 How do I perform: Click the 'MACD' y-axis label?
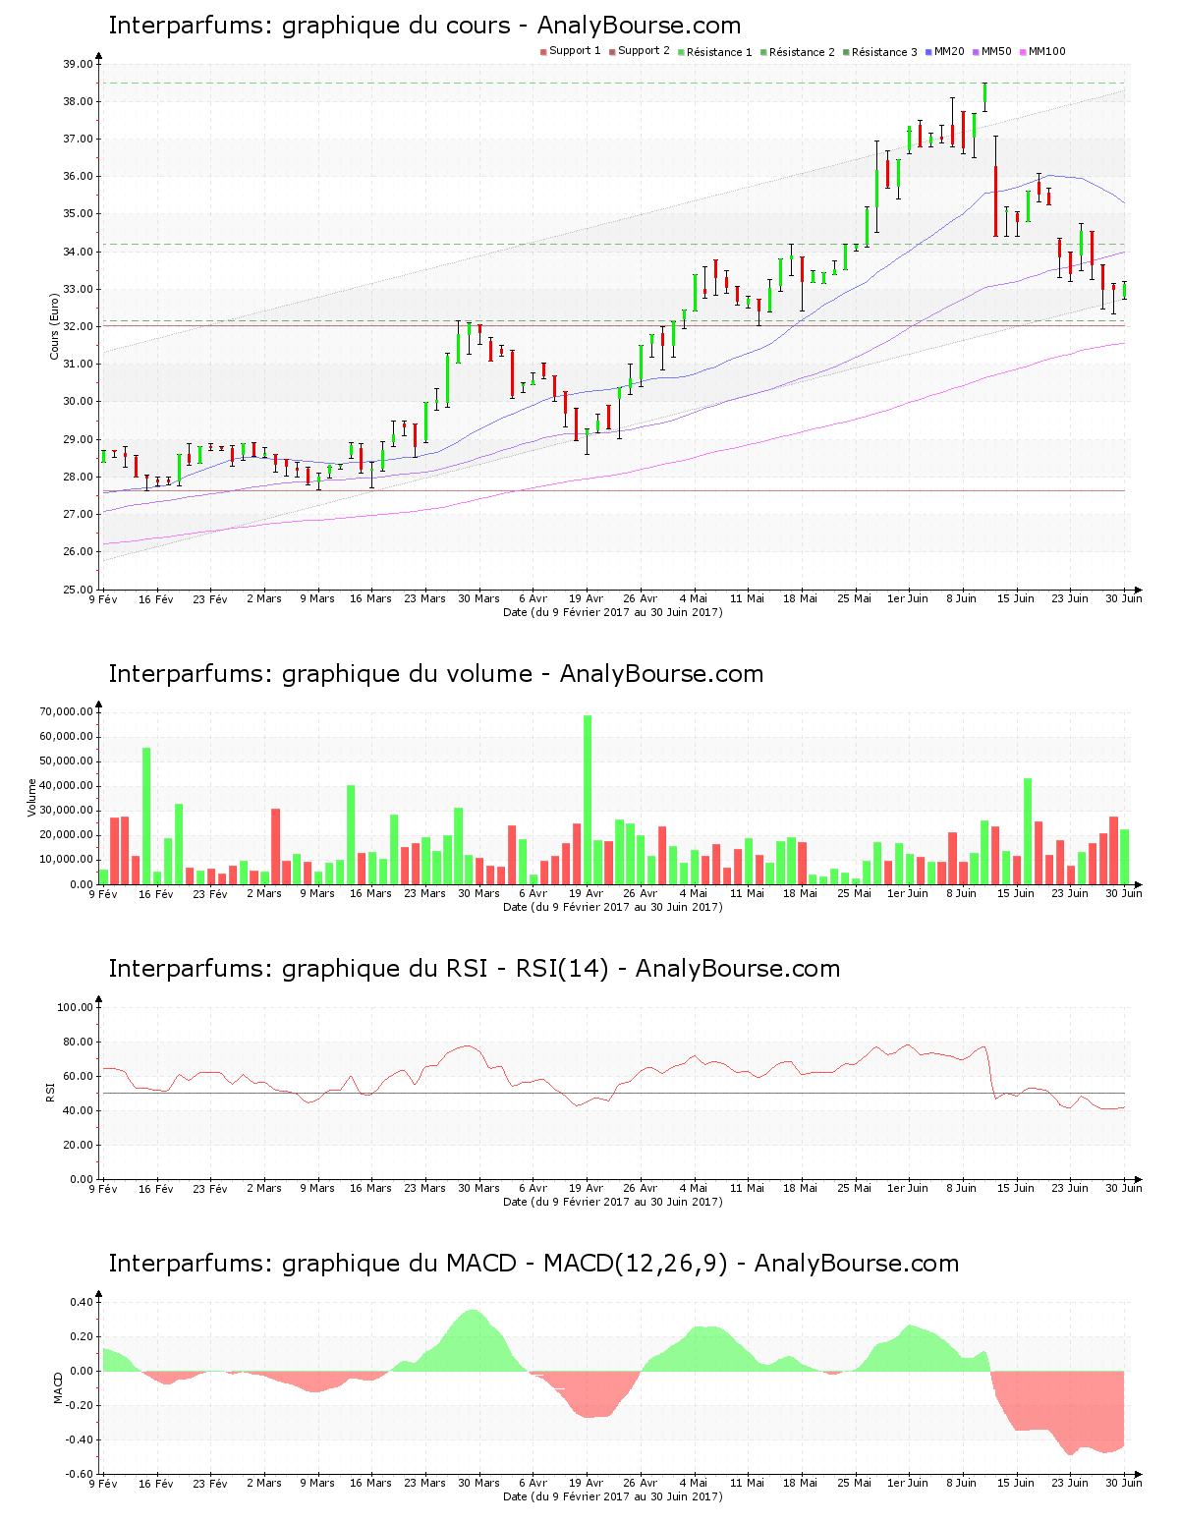click(58, 1386)
